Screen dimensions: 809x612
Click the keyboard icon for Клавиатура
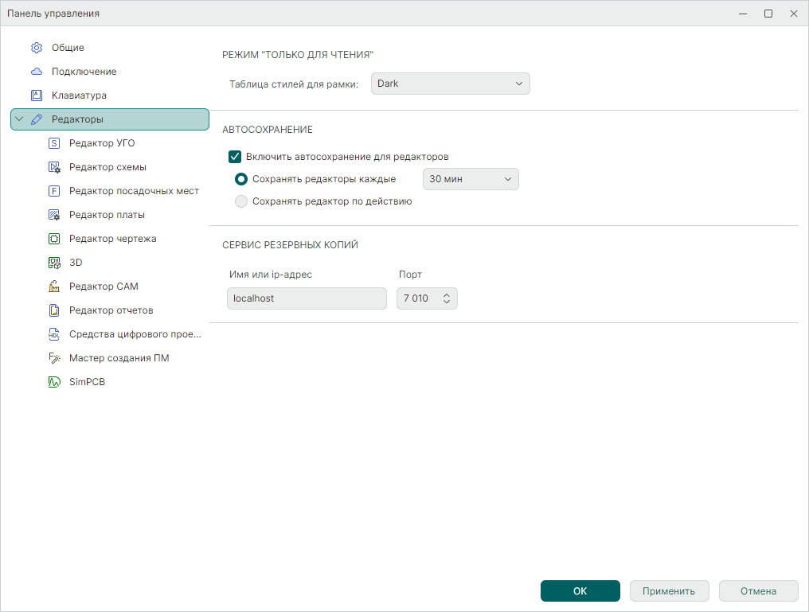click(36, 96)
